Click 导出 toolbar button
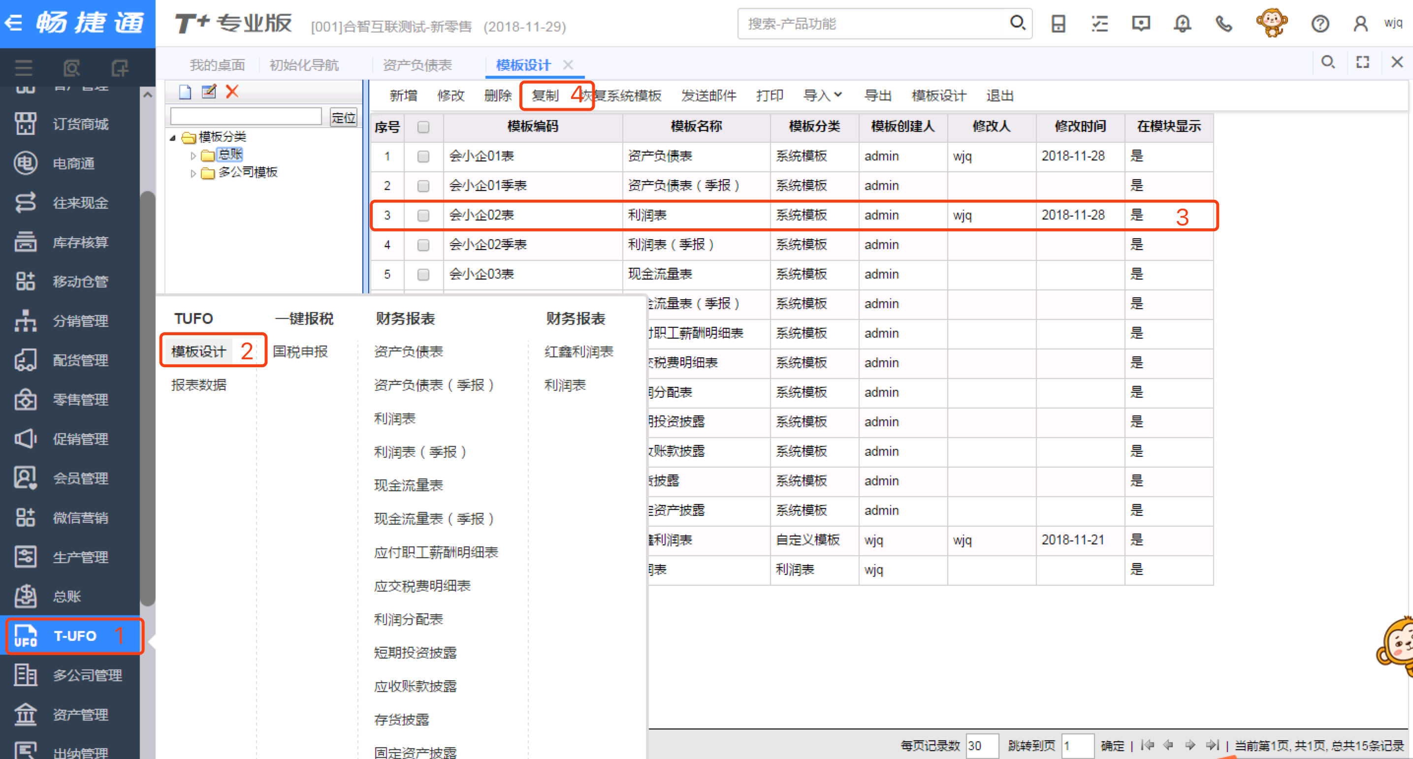 point(878,95)
